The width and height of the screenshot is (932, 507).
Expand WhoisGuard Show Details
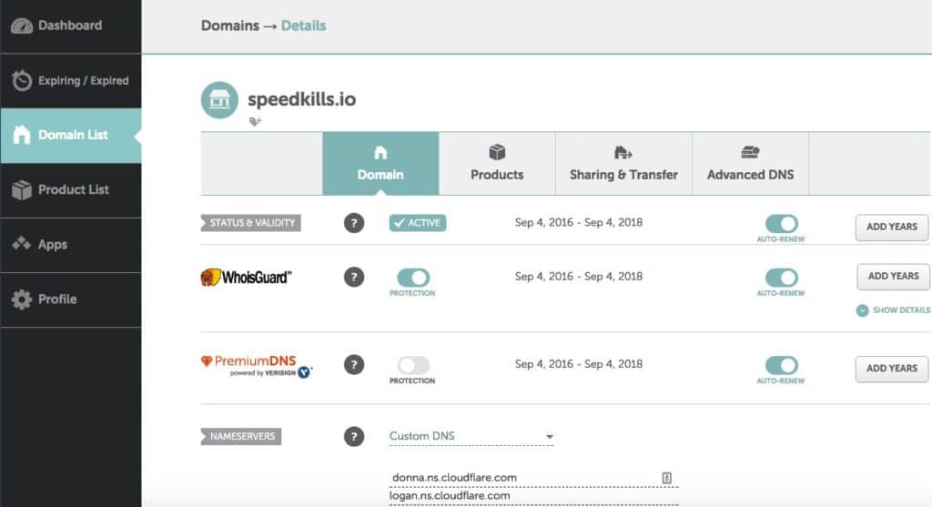894,310
